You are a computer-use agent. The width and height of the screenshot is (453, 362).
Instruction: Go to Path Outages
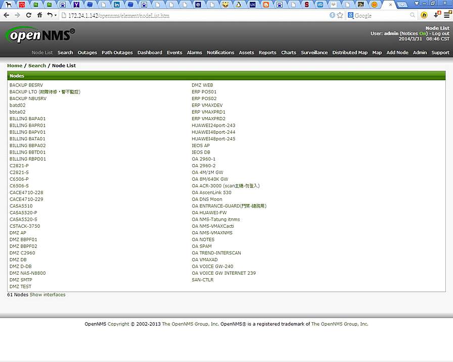117,53
